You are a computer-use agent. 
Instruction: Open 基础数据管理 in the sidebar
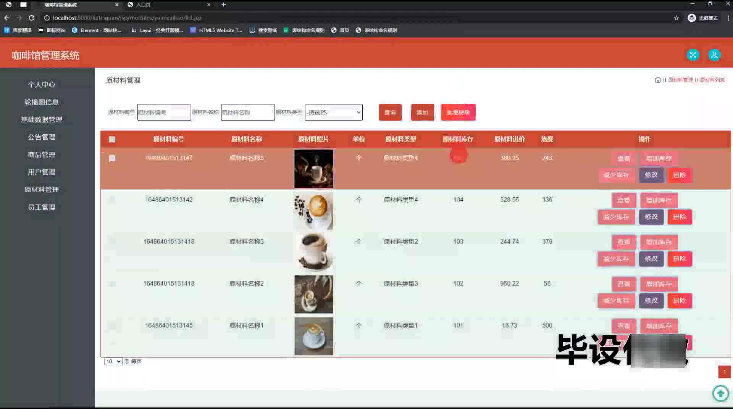click(x=42, y=119)
